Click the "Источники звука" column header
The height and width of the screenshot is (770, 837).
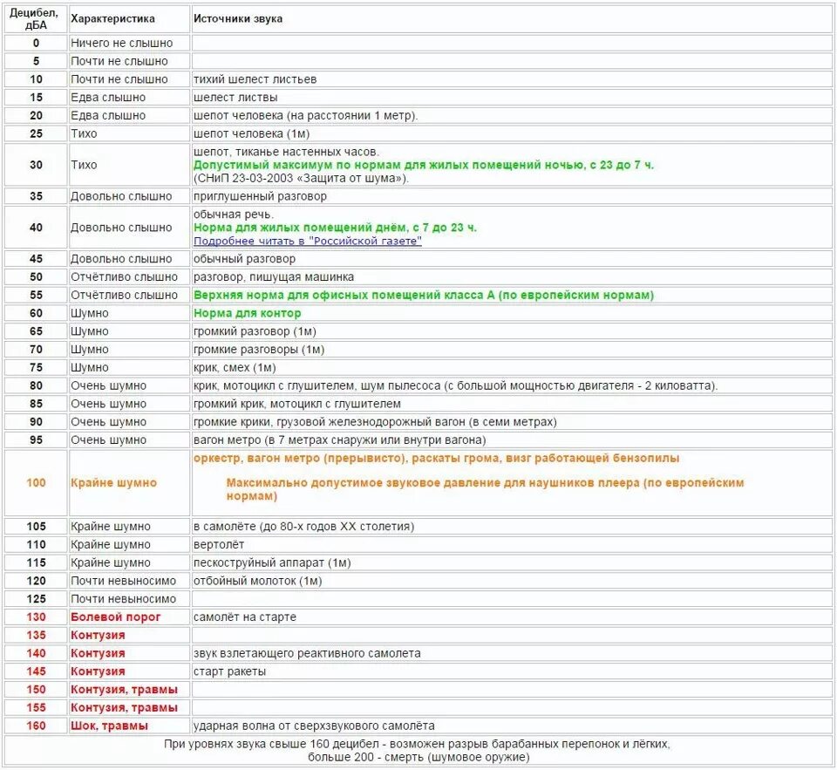pos(512,18)
